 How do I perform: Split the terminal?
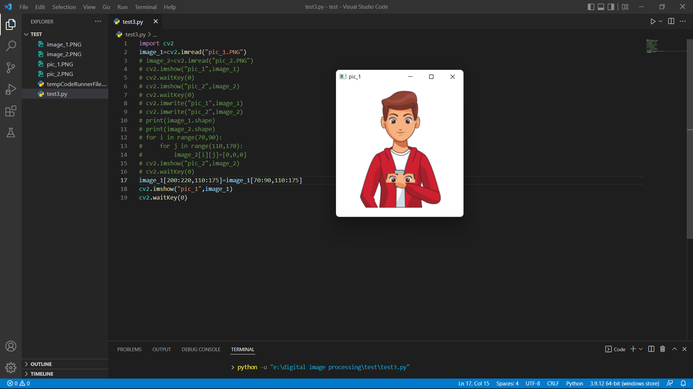coord(651,349)
